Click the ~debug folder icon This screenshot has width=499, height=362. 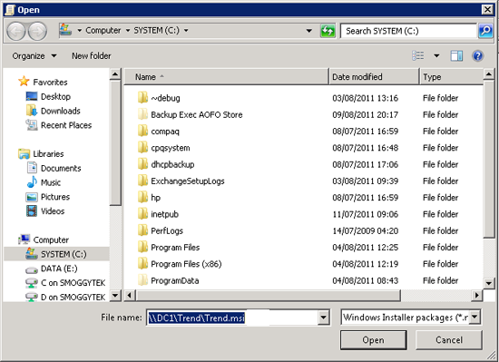142,97
